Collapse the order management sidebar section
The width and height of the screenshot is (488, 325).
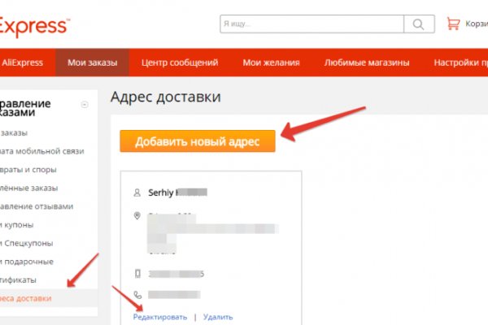84,104
